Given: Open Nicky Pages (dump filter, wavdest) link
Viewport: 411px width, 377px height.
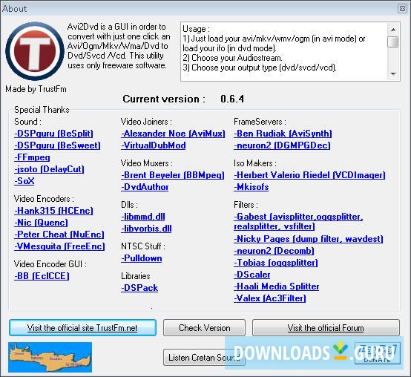Looking at the screenshot, I should (x=309, y=239).
